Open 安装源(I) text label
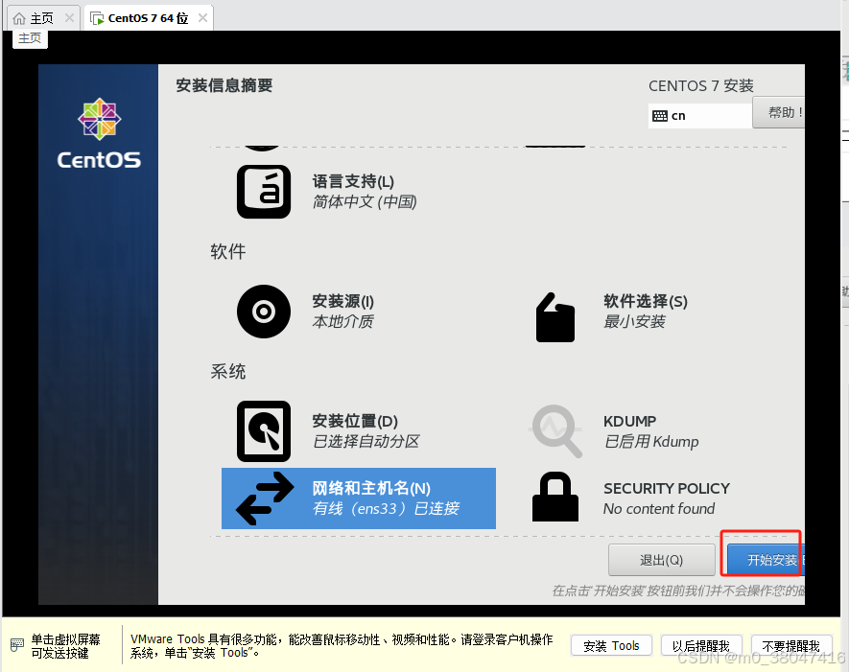849x672 pixels. click(x=342, y=301)
